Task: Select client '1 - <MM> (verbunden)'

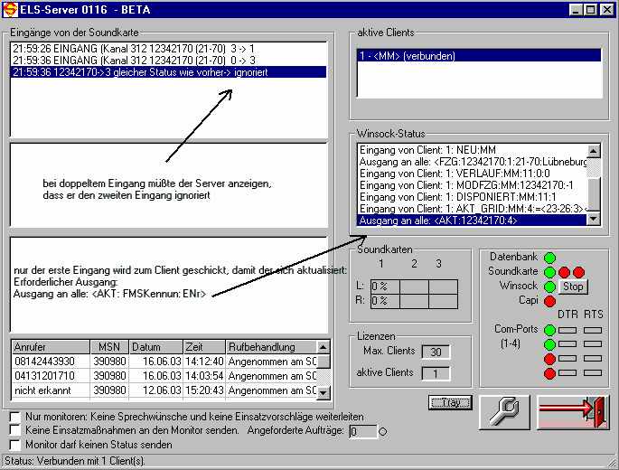Action: (x=479, y=56)
